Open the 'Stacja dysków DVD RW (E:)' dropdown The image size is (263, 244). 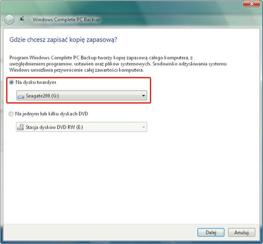tap(82, 127)
